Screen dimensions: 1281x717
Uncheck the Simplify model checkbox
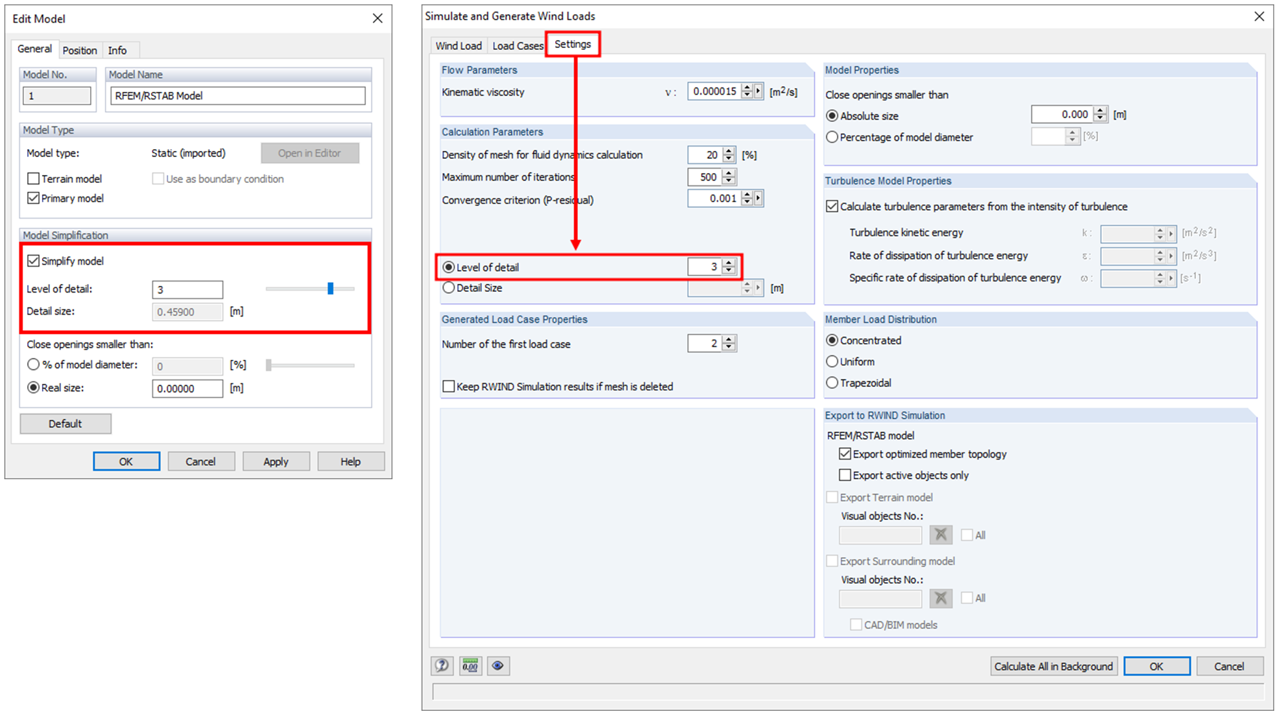click(x=35, y=260)
